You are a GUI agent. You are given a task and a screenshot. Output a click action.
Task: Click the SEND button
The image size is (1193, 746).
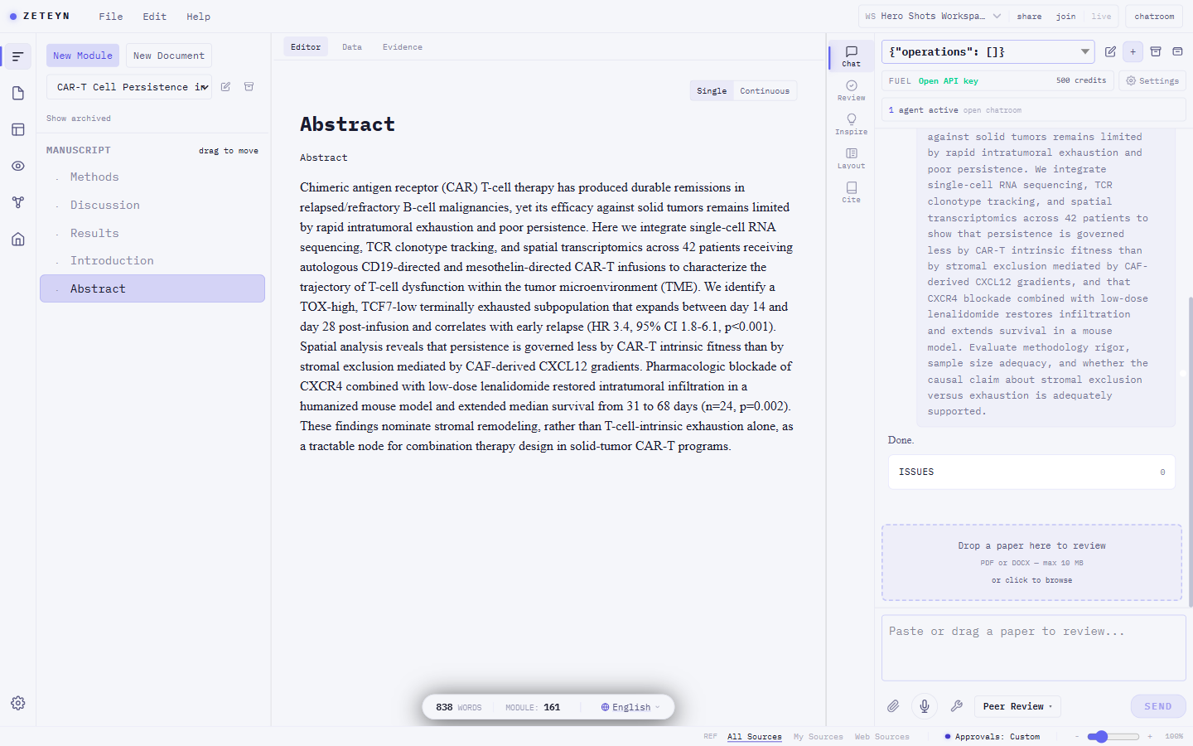[x=1158, y=706]
